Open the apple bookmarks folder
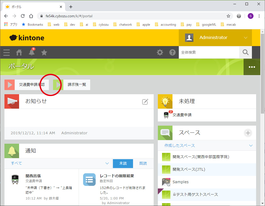Image resolution: width=265 pixels, height=206 pixels. pyautogui.click(x=143, y=25)
